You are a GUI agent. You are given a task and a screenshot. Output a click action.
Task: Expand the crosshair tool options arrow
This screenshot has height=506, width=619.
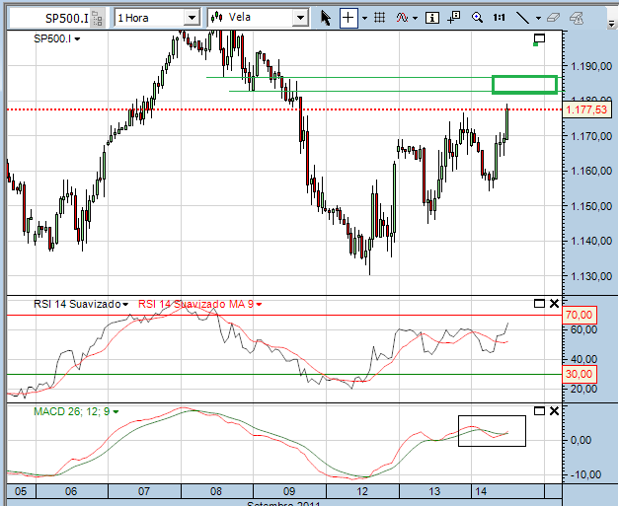(364, 18)
